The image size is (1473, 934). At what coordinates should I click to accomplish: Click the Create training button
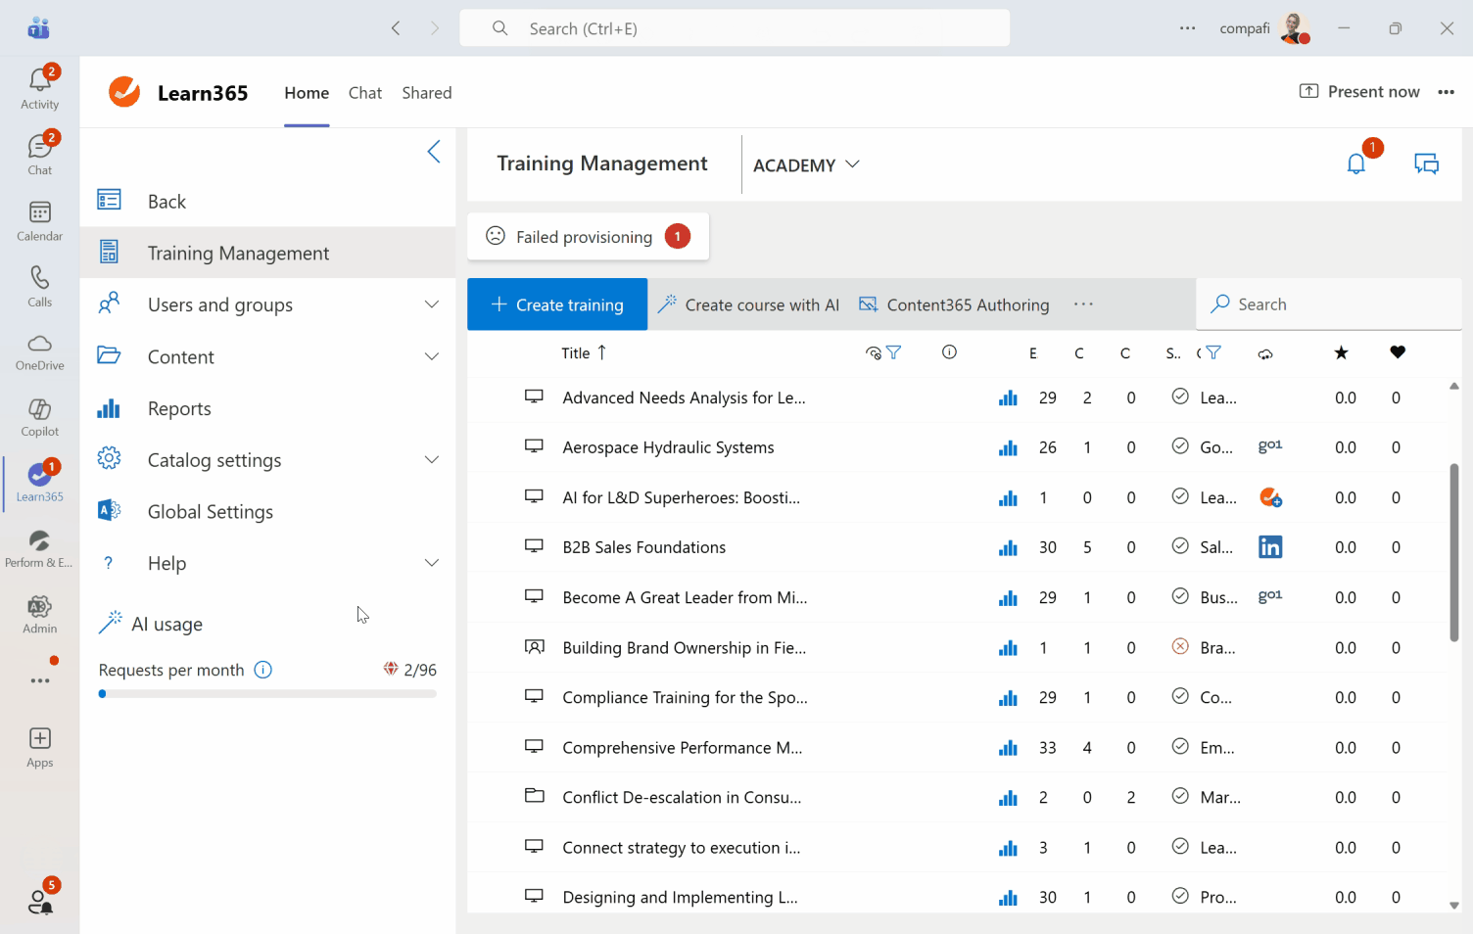point(557,304)
